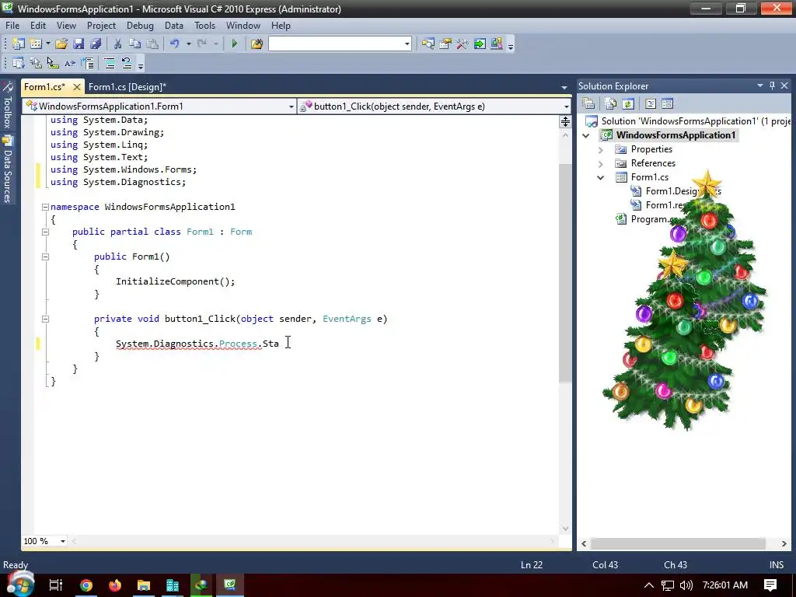Viewport: 796px width, 597px height.
Task: Open the Add New Item dropdown arrow
Action: click(x=47, y=44)
